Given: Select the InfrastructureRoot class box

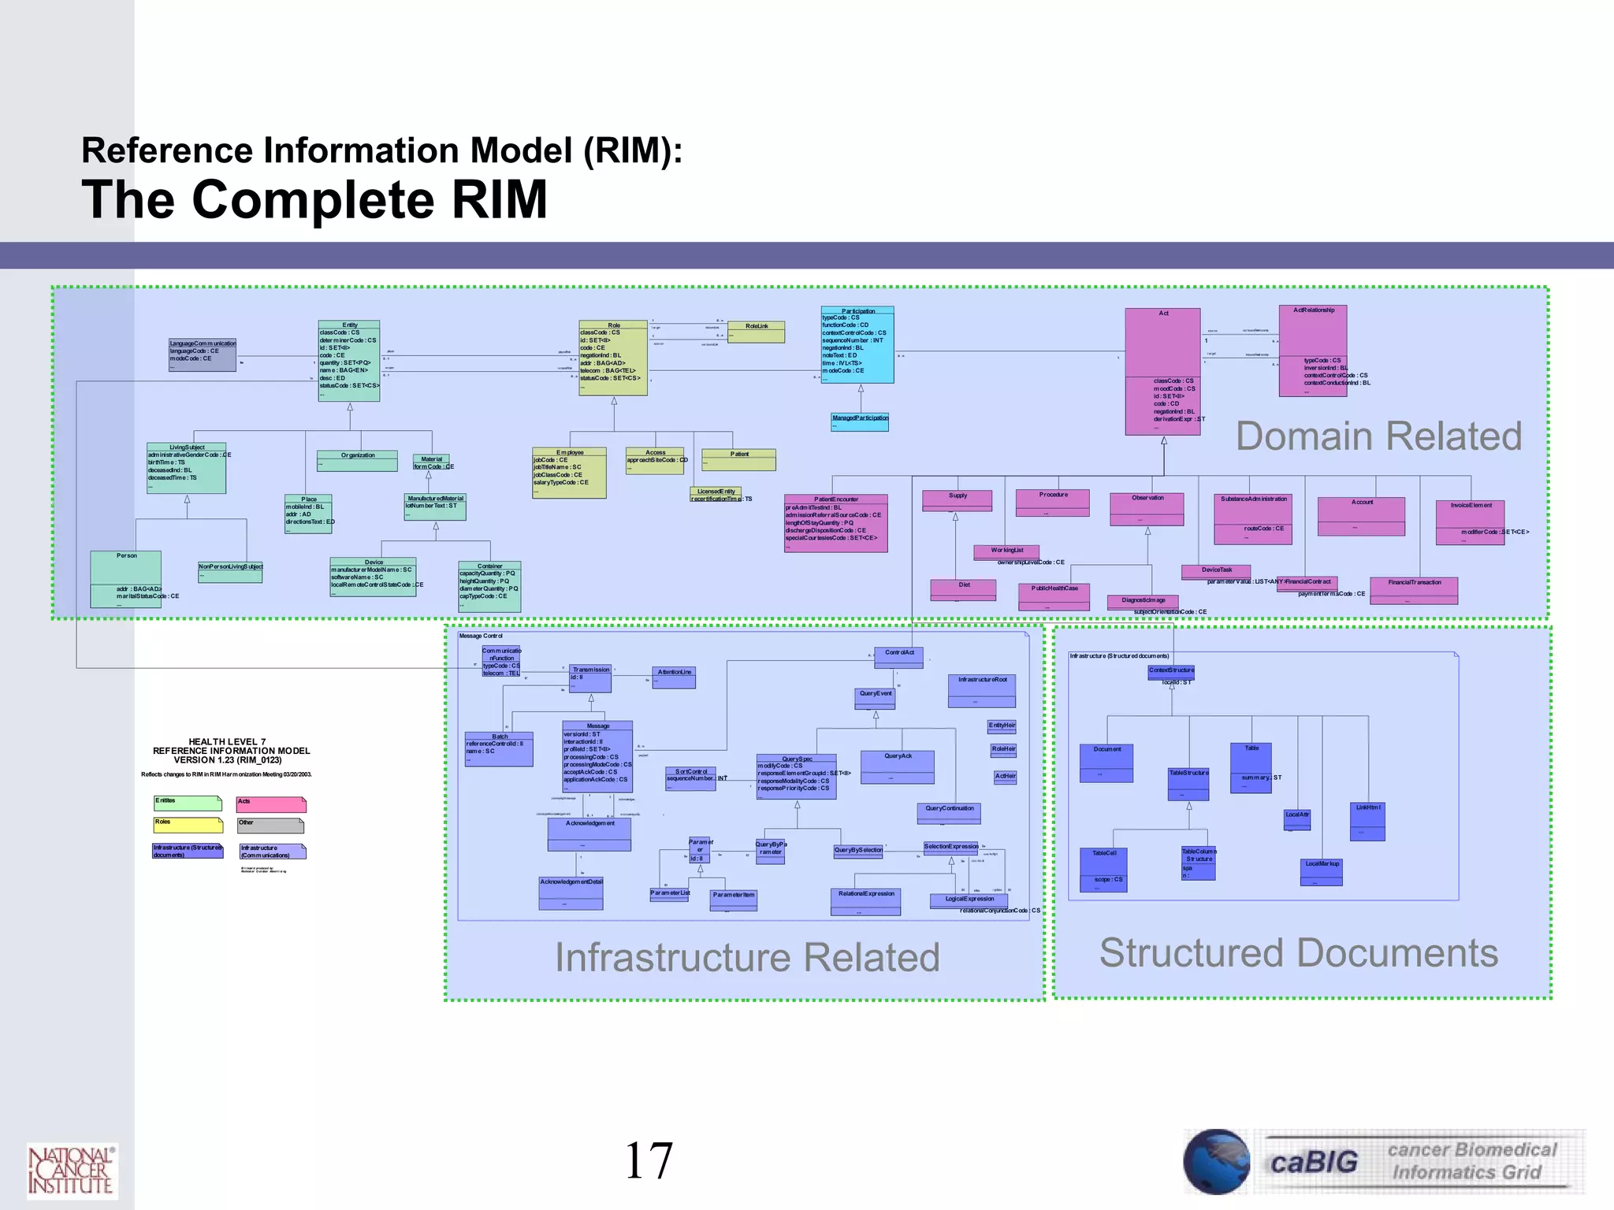Looking at the screenshot, I should coord(981,691).
